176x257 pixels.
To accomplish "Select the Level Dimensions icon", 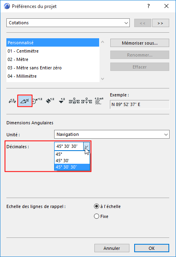I will point(50,101).
